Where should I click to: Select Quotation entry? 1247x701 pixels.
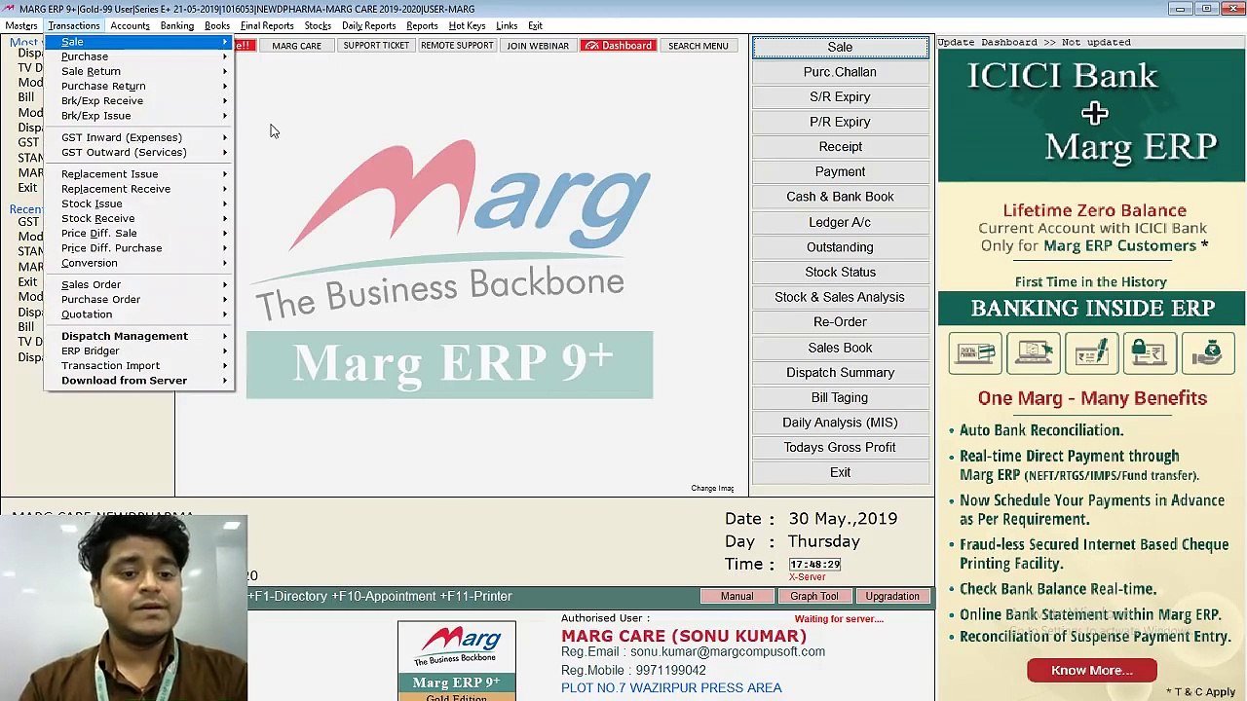(x=138, y=314)
